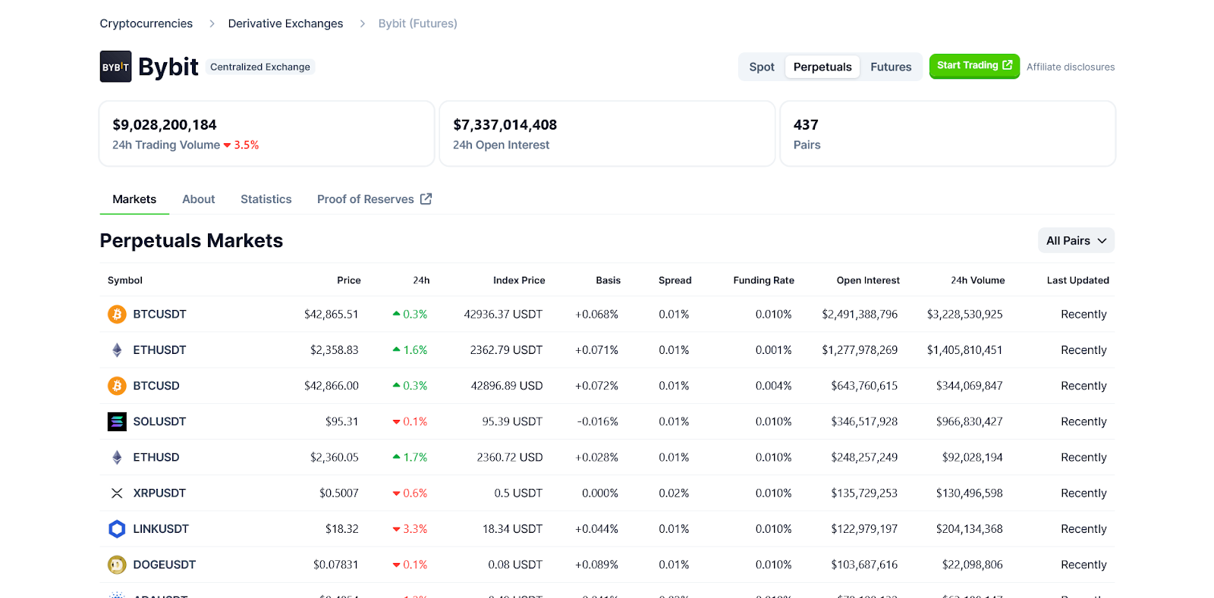Sort by Spread column header
This screenshot has width=1214, height=598.
pos(675,280)
